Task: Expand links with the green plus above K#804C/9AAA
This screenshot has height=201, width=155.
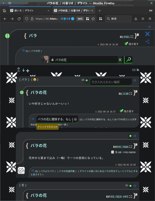Action: pyautogui.click(x=131, y=136)
